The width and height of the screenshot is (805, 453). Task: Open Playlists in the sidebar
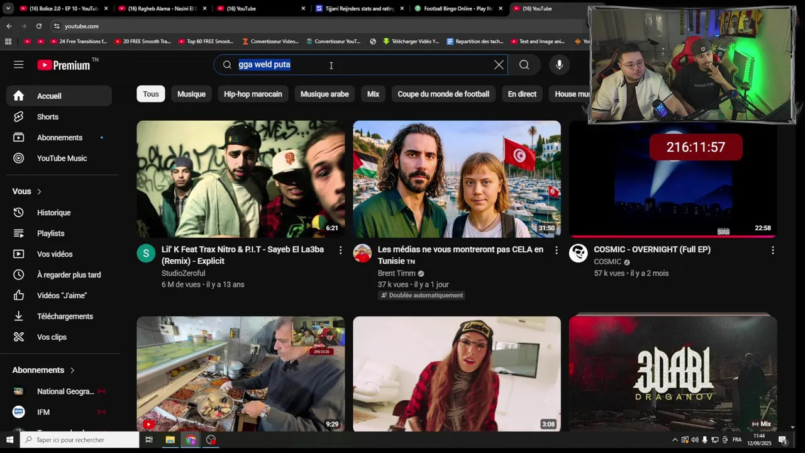(x=59, y=233)
